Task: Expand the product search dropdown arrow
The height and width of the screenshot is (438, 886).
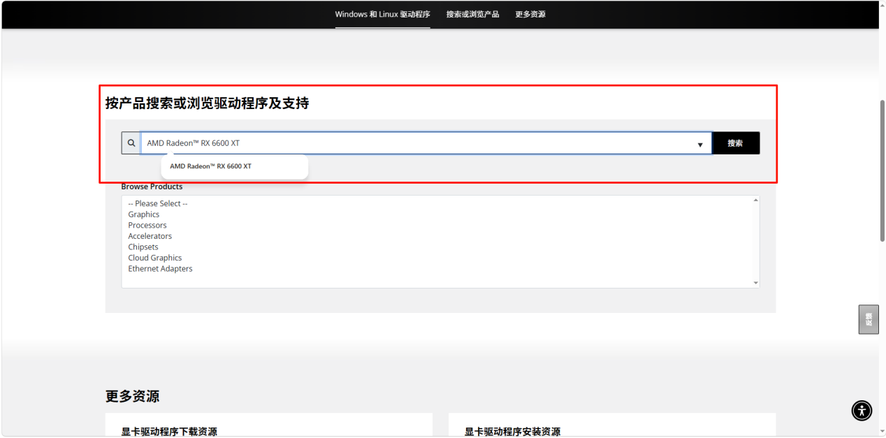Action: pos(700,145)
